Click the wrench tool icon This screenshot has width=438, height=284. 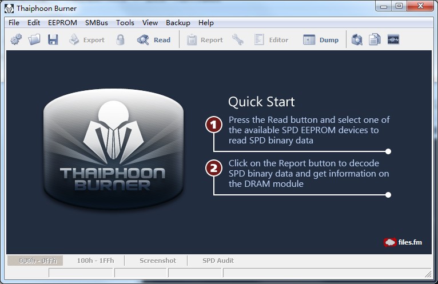tap(238, 40)
